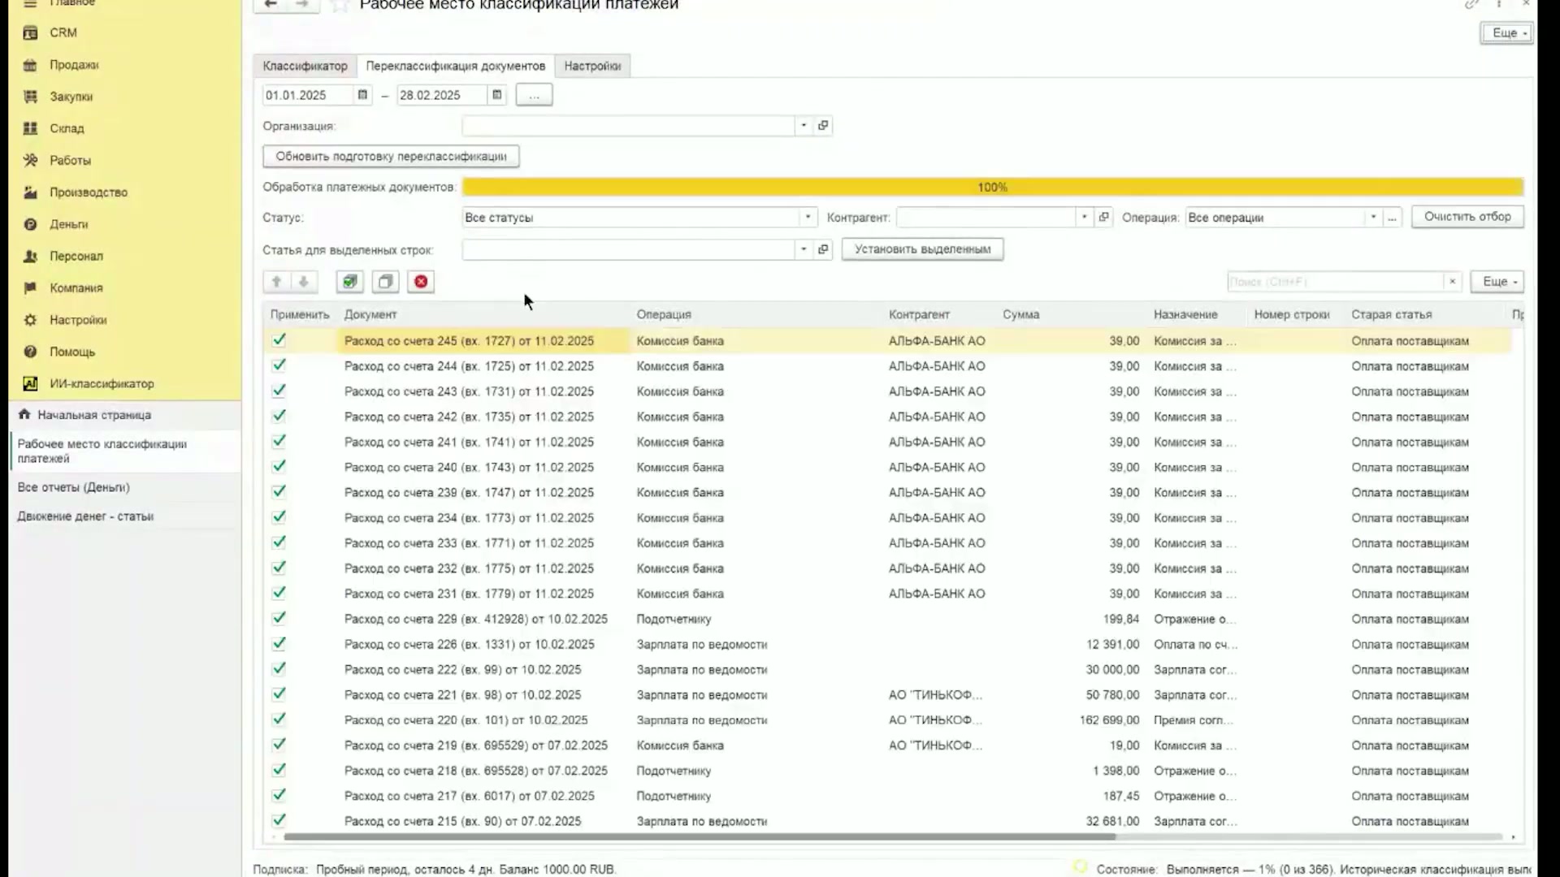Viewport: 1560px width, 877px height.
Task: Click the Установить выделенным button
Action: (x=922, y=249)
